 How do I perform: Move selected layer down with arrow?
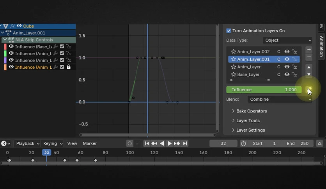coord(309,74)
